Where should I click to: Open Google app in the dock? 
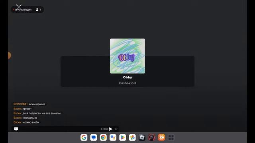(84, 137)
